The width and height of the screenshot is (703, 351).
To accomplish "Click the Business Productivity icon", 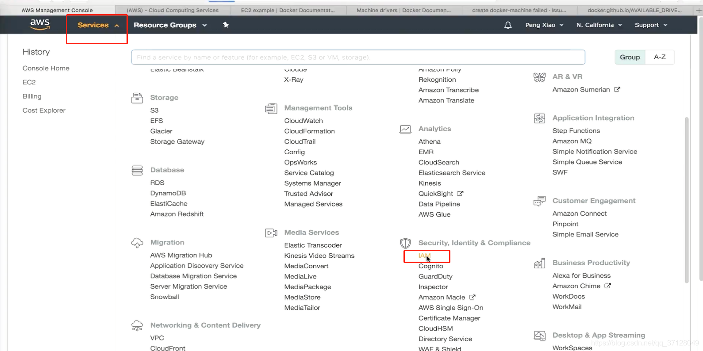I will click(x=539, y=263).
